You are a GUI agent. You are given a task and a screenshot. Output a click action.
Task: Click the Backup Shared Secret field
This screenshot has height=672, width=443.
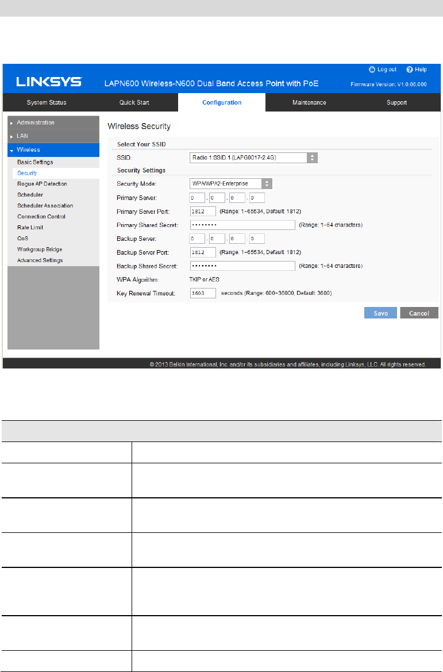click(242, 266)
